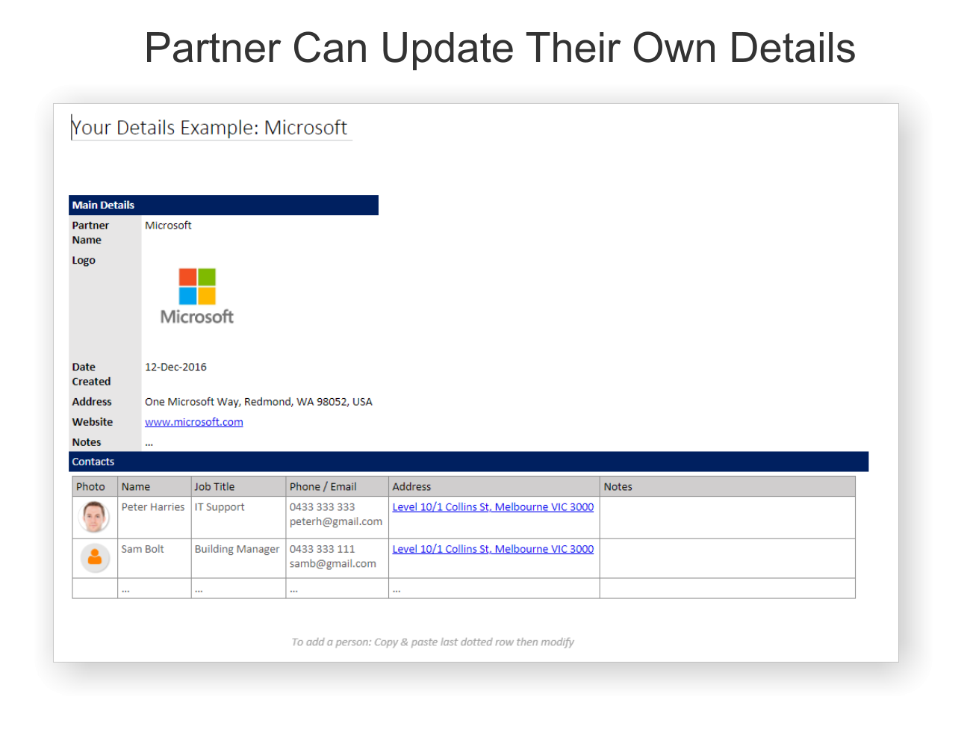The width and height of the screenshot is (967, 732).
Task: Click the empty Notes cell for Sam Bolt
Action: coord(727,559)
